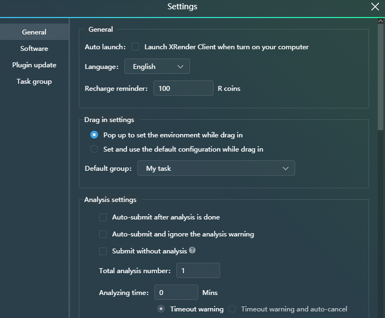Screen dimensions: 385x318
Task: Switch to the Software tab
Action: 34,49
